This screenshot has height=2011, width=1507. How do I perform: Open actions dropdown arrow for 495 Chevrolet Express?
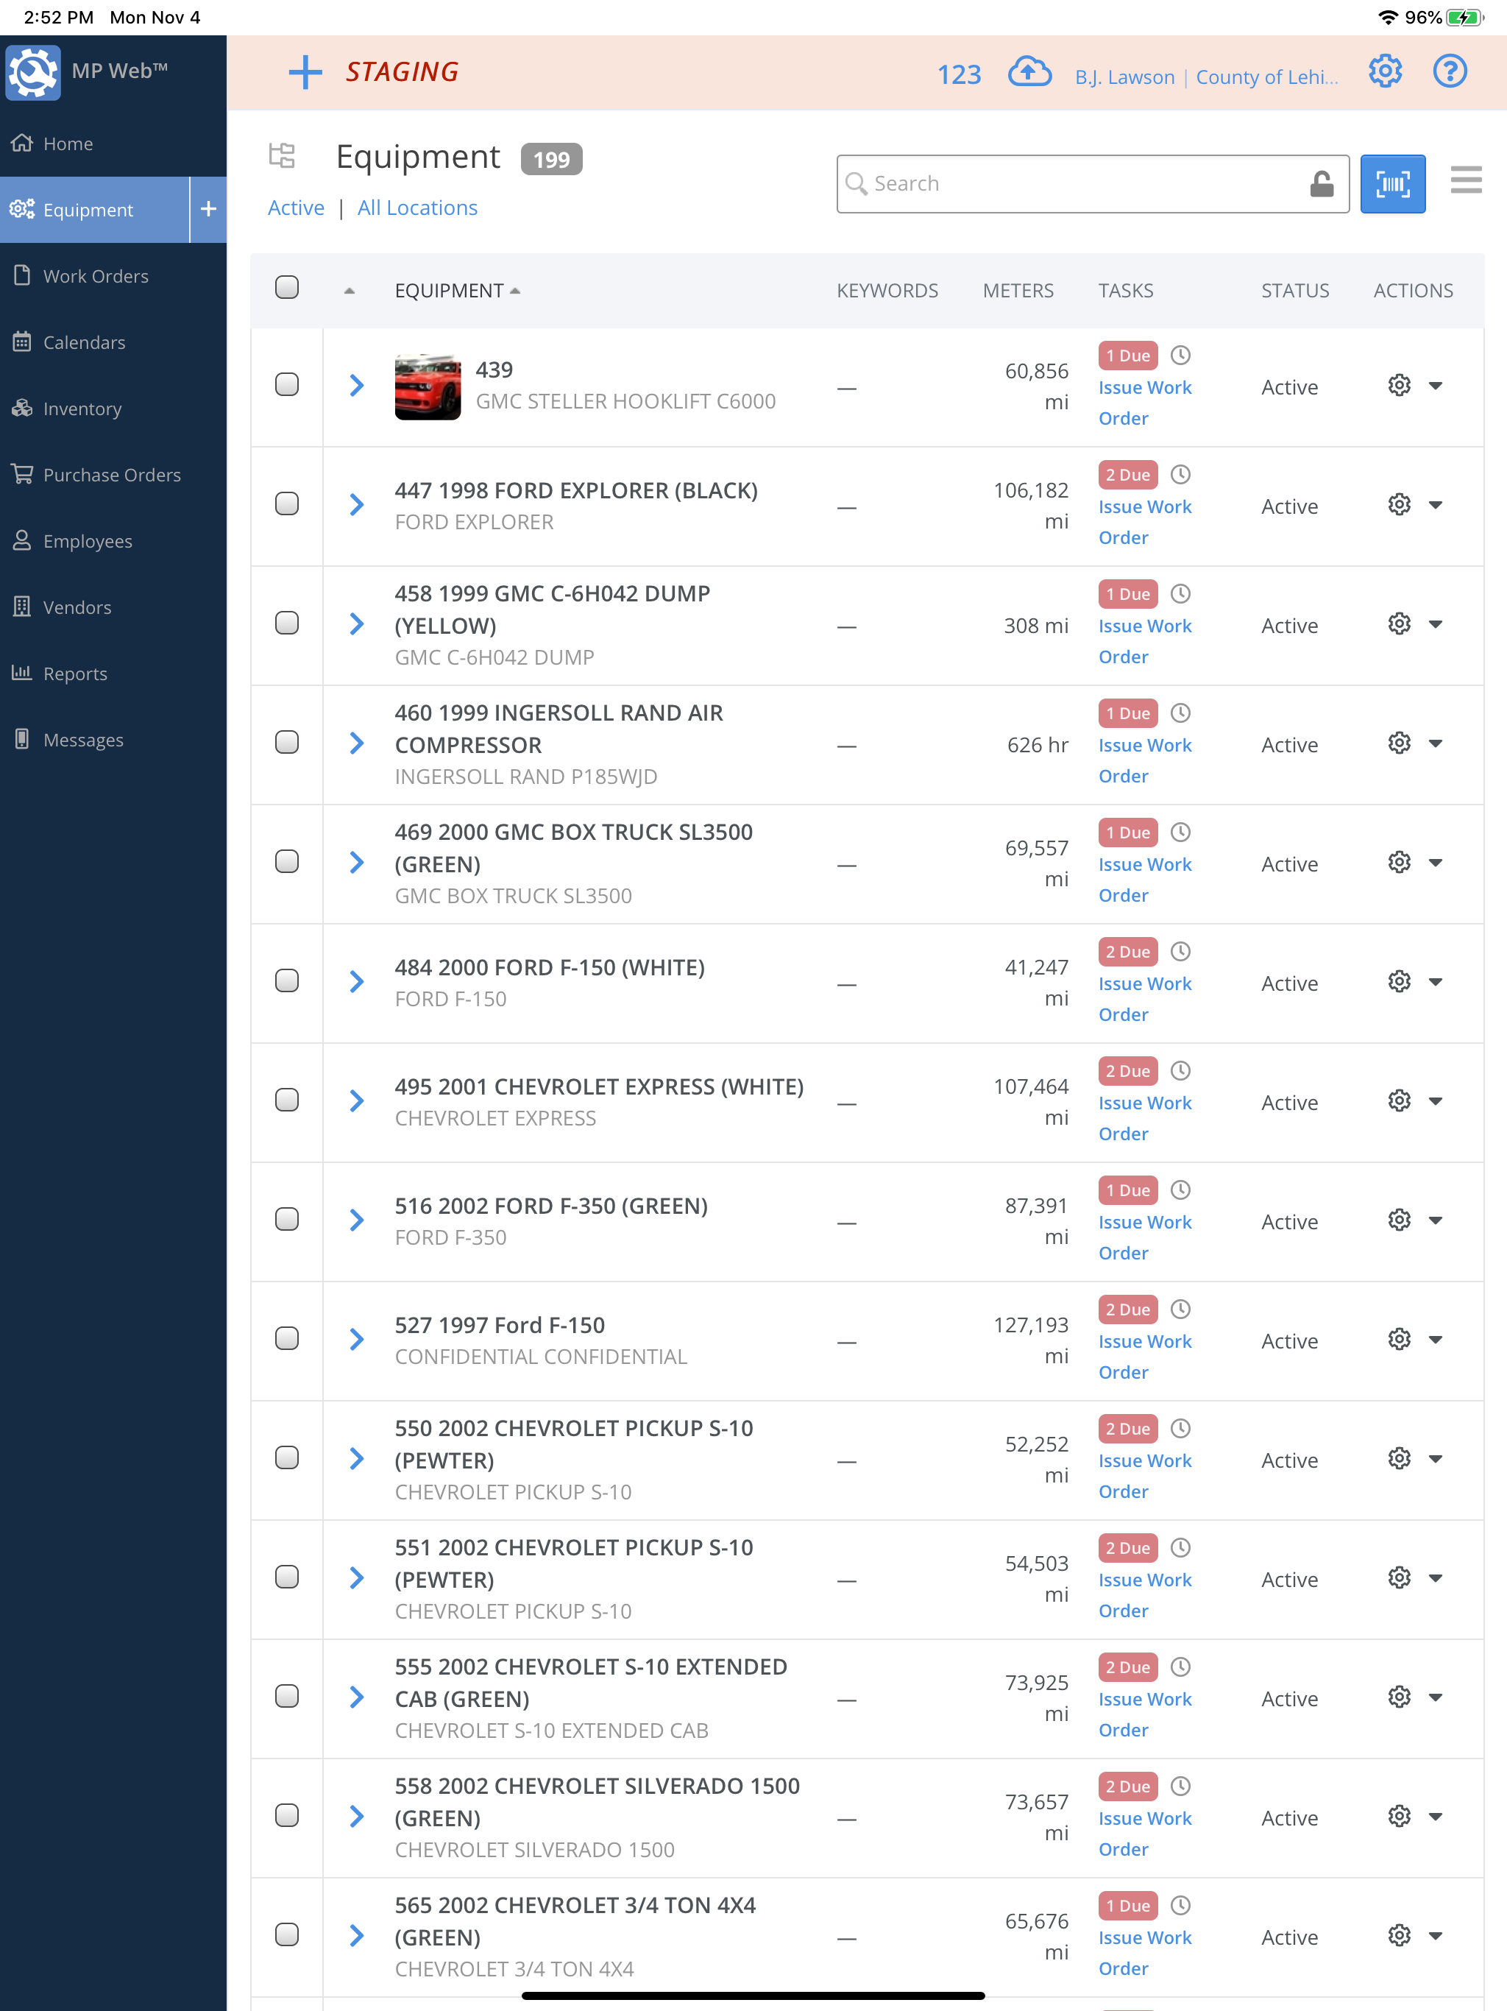[1436, 1102]
